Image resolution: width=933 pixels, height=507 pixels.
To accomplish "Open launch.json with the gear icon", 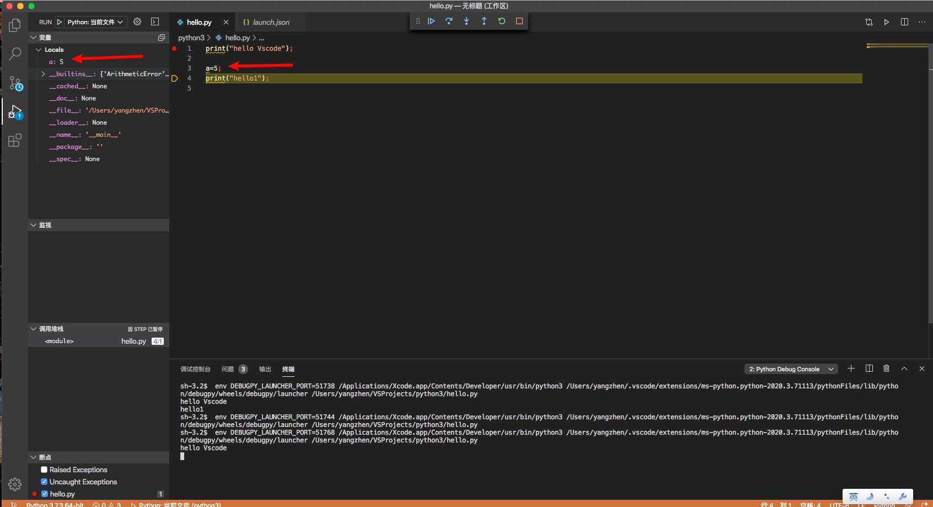I will (x=137, y=22).
